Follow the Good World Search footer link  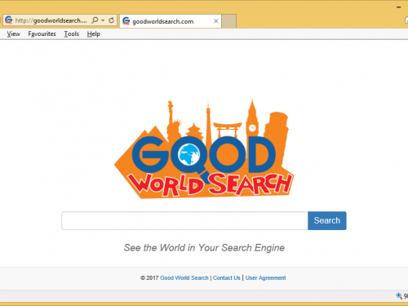(184, 277)
